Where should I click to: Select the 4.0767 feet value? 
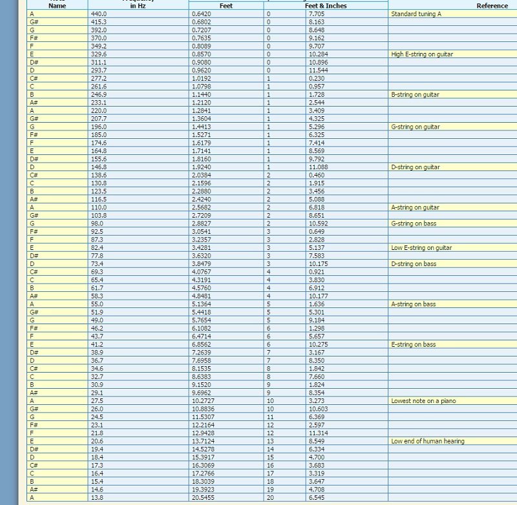coord(226,272)
